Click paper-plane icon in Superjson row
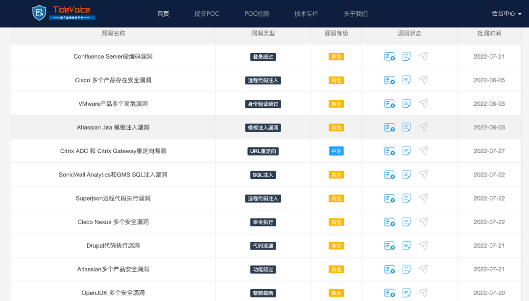529x301 pixels. tap(423, 198)
